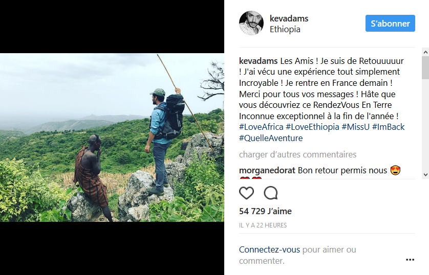Subscribe with the S'abonner button

click(390, 24)
